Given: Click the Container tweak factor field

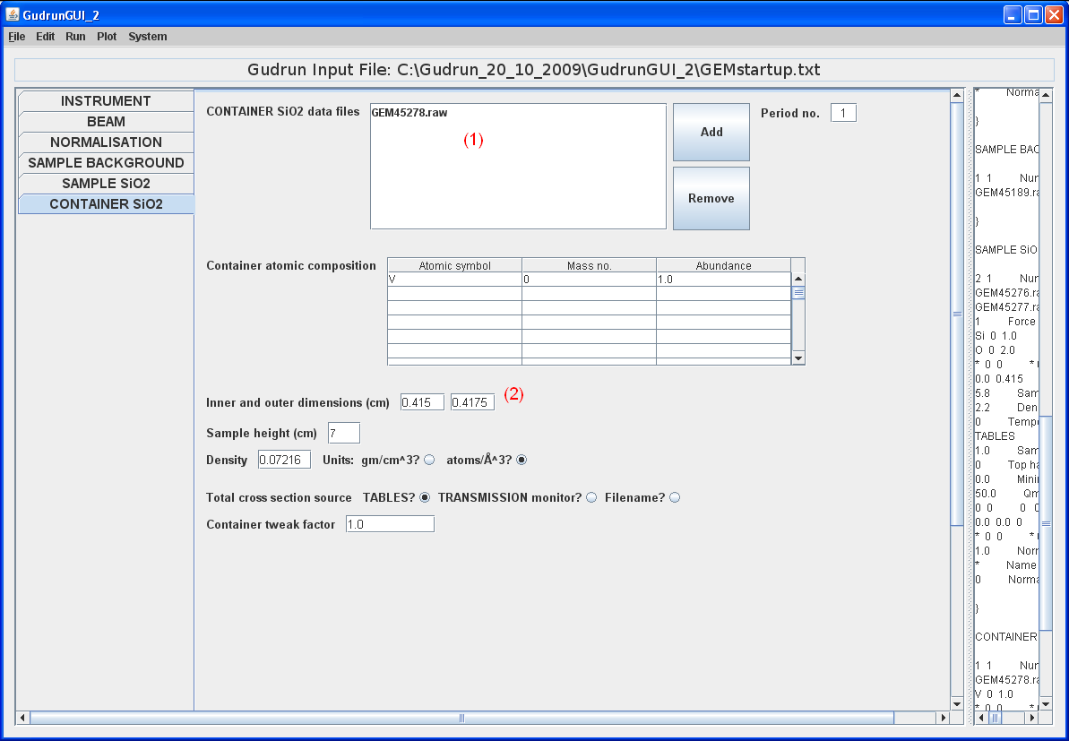Looking at the screenshot, I should (x=390, y=524).
